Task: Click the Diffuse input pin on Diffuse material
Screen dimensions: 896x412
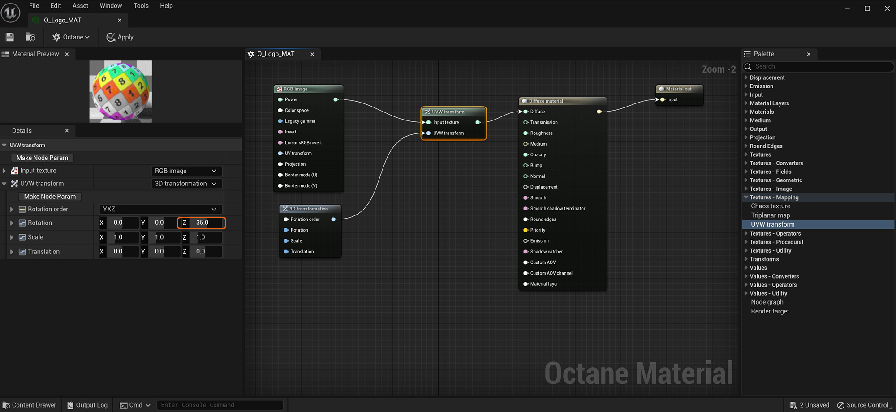Action: [x=526, y=112]
